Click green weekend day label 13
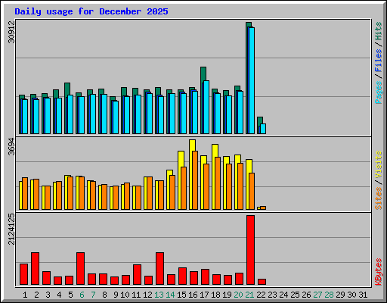 tap(159, 295)
